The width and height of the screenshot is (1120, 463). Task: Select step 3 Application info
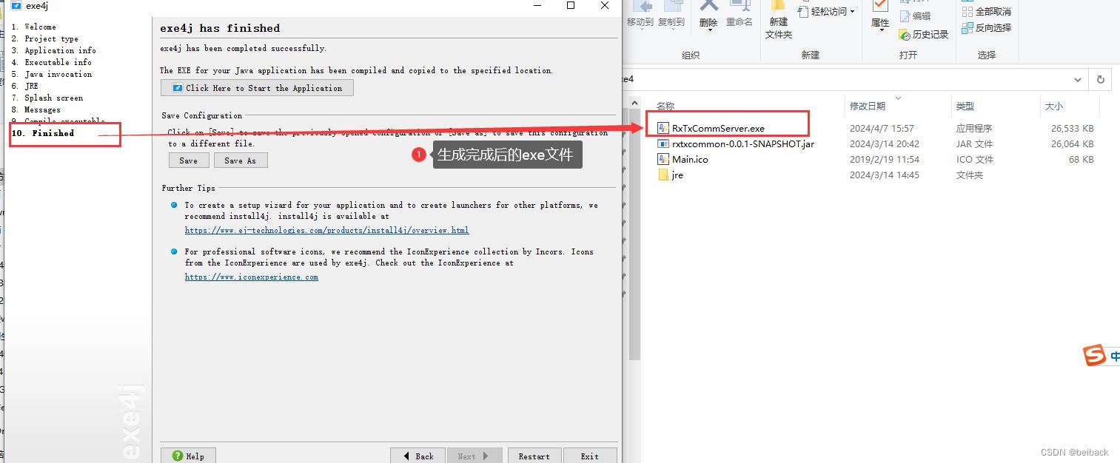[x=53, y=50]
